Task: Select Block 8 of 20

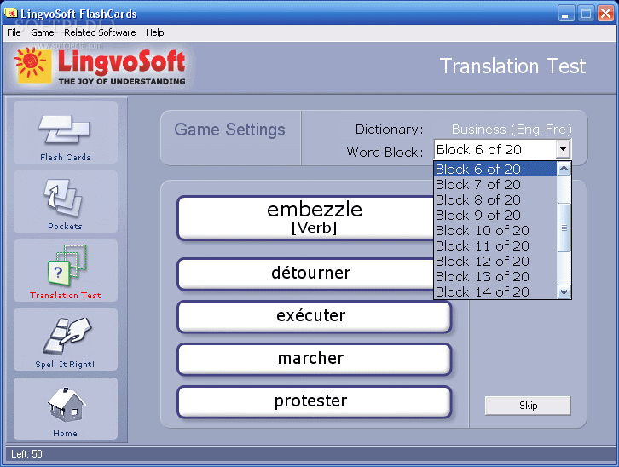Action: pos(495,200)
